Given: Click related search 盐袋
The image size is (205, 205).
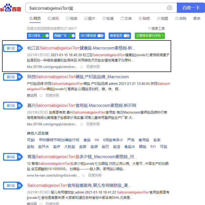Looking at the screenshot, I should 94,147.
